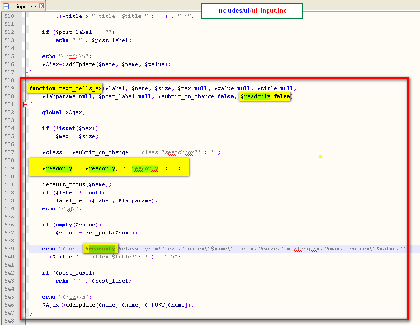Click the '$max = $size;' assignment
The image size is (420, 325).
point(77,136)
